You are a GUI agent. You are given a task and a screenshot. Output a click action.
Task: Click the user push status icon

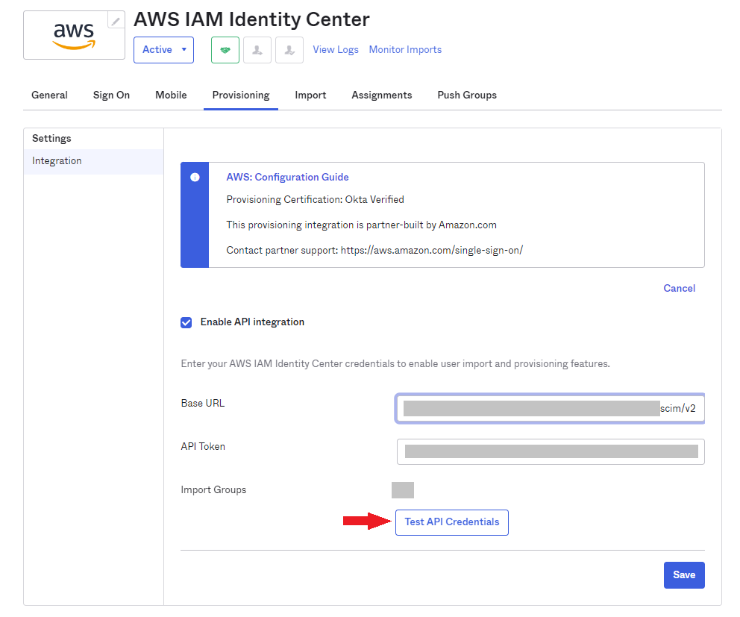pyautogui.click(x=289, y=50)
